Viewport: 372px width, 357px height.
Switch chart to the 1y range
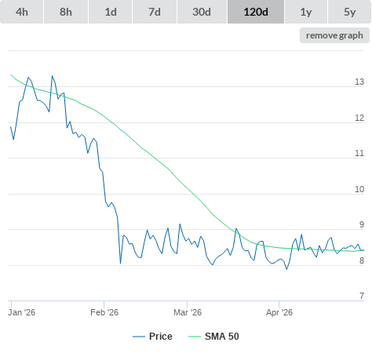(x=306, y=12)
